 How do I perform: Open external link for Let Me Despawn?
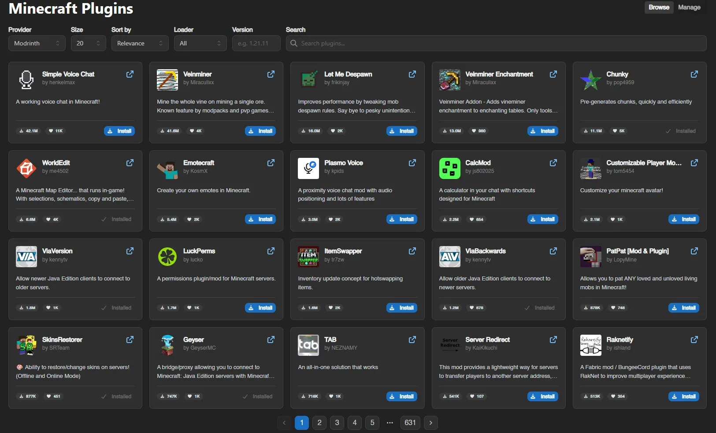pos(412,74)
